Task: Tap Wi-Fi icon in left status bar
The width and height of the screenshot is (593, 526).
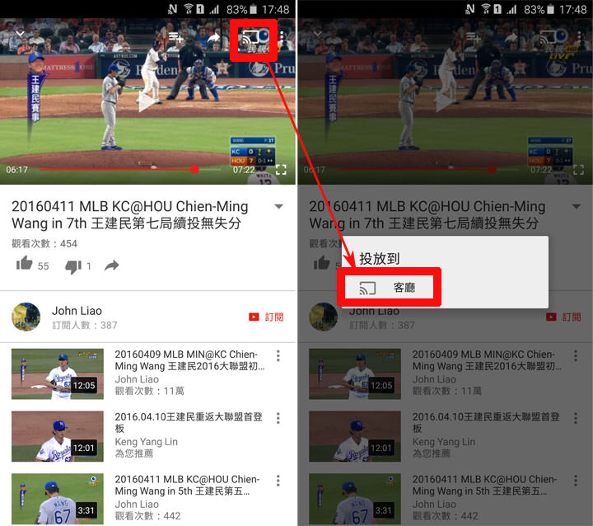Action: (x=188, y=9)
